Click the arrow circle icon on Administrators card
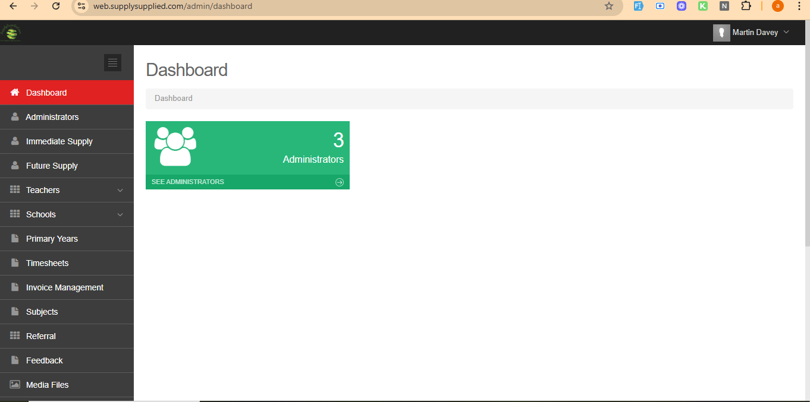This screenshot has width=810, height=402. click(x=340, y=182)
